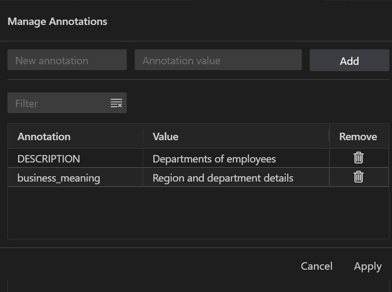
Task: Focus the Annotation value input box
Action: click(x=218, y=61)
